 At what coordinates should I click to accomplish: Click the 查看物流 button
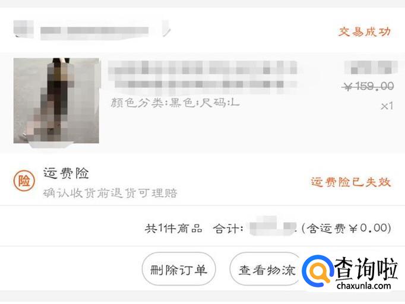click(266, 269)
